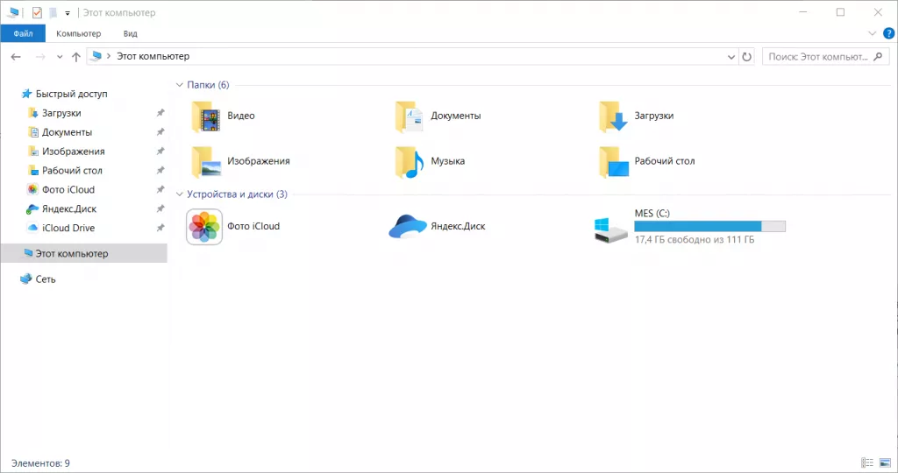
Task: Open the Документы folder icon in main pane
Action: [x=409, y=116]
